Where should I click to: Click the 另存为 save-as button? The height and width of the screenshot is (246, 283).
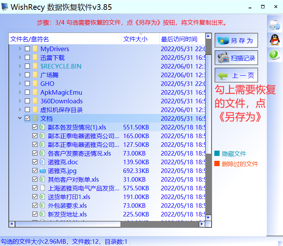pyautogui.click(x=236, y=40)
